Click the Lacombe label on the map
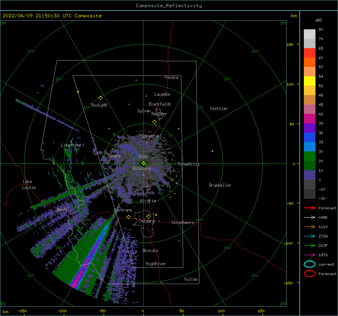 (x=162, y=94)
